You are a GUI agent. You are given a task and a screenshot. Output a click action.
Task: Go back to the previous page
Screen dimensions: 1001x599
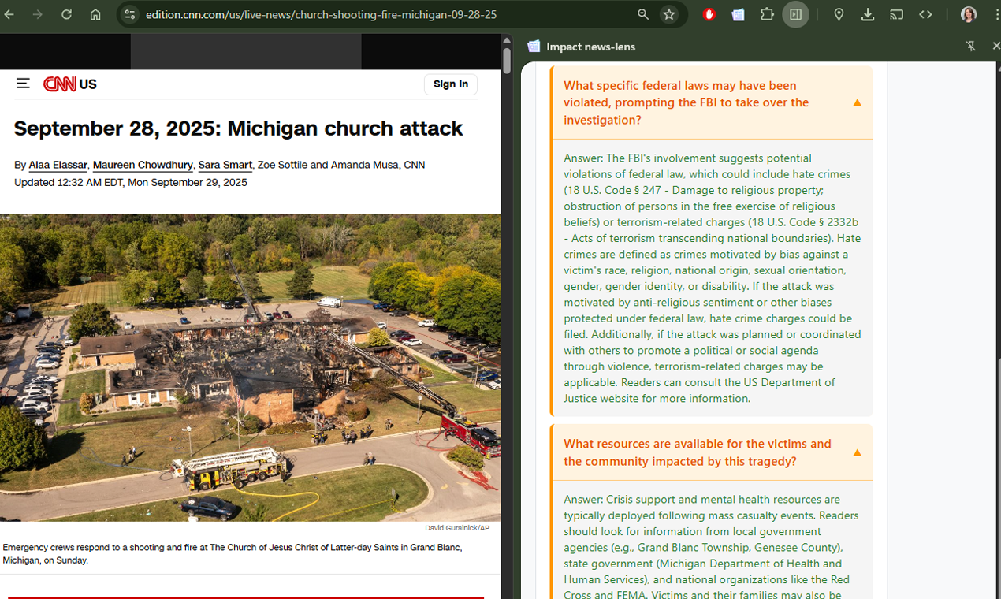[x=9, y=14]
